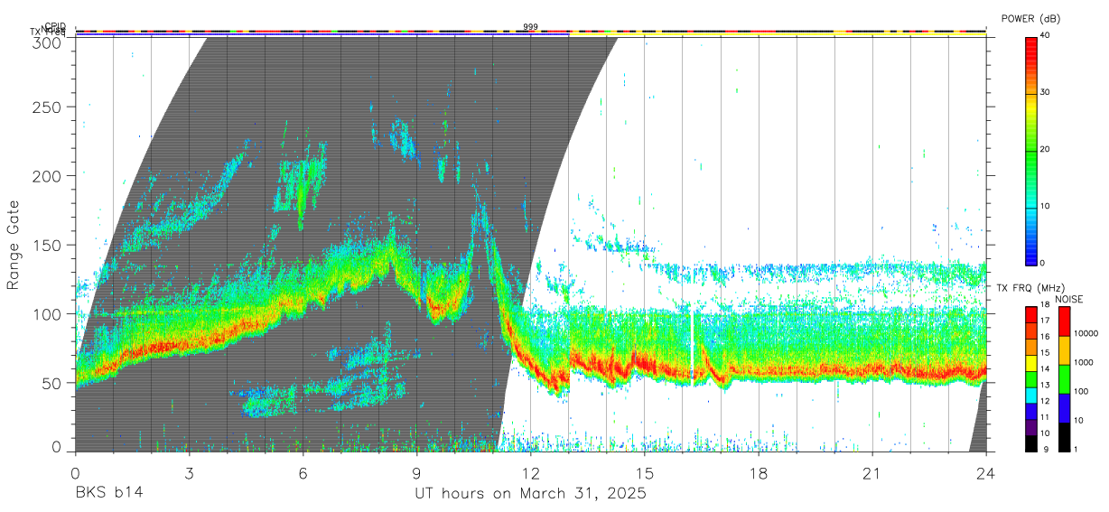The width and height of the screenshot is (1109, 512).
Task: Click the 10000 label on the NOISE scale
Action: tap(1086, 333)
